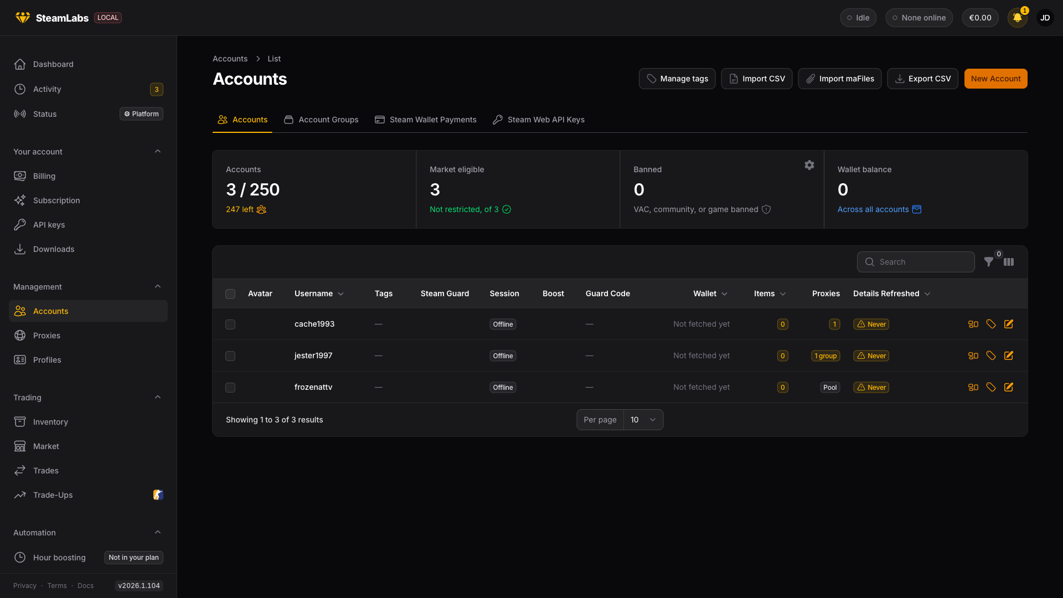The width and height of the screenshot is (1063, 598).
Task: Open Subscription in the sidebar
Action: click(x=88, y=200)
